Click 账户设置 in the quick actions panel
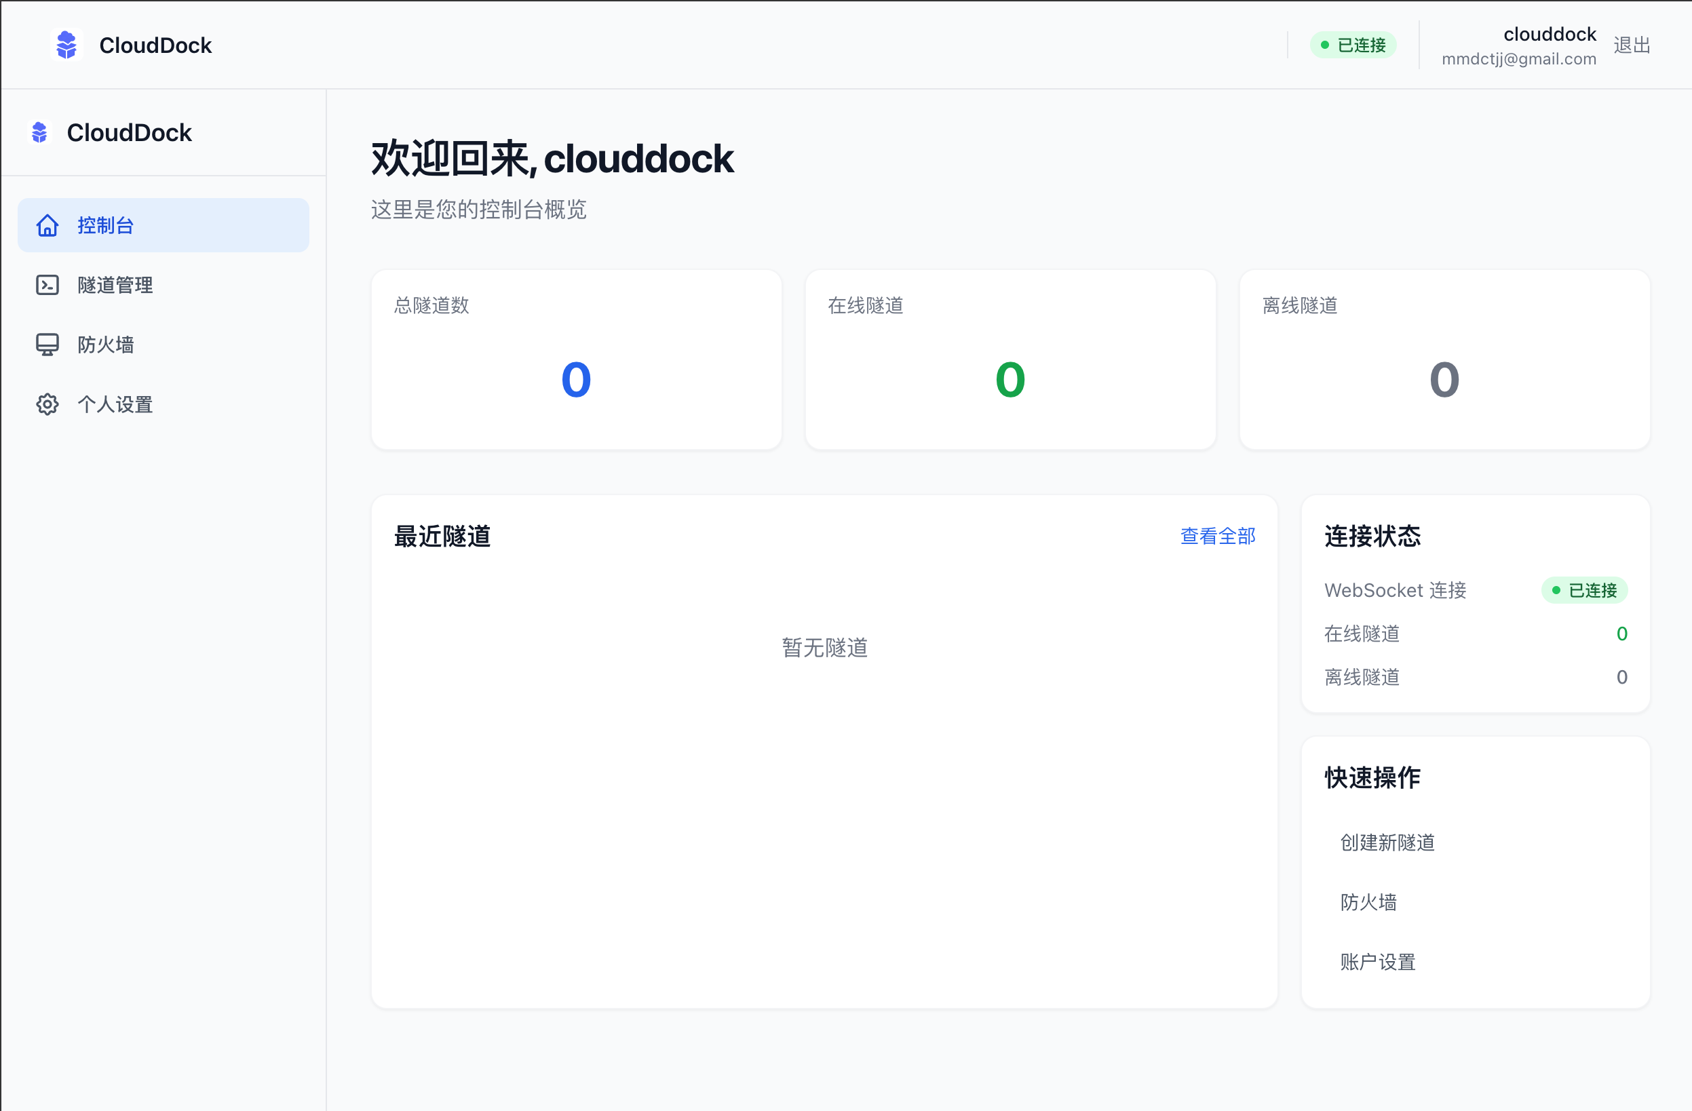 coord(1377,962)
